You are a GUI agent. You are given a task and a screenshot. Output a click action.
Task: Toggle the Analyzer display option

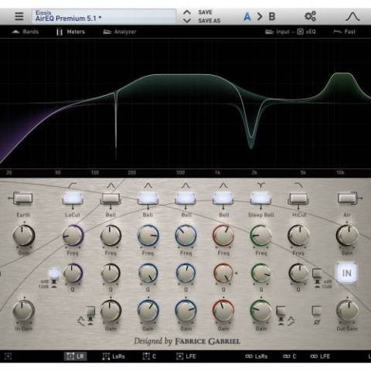pyautogui.click(x=119, y=32)
